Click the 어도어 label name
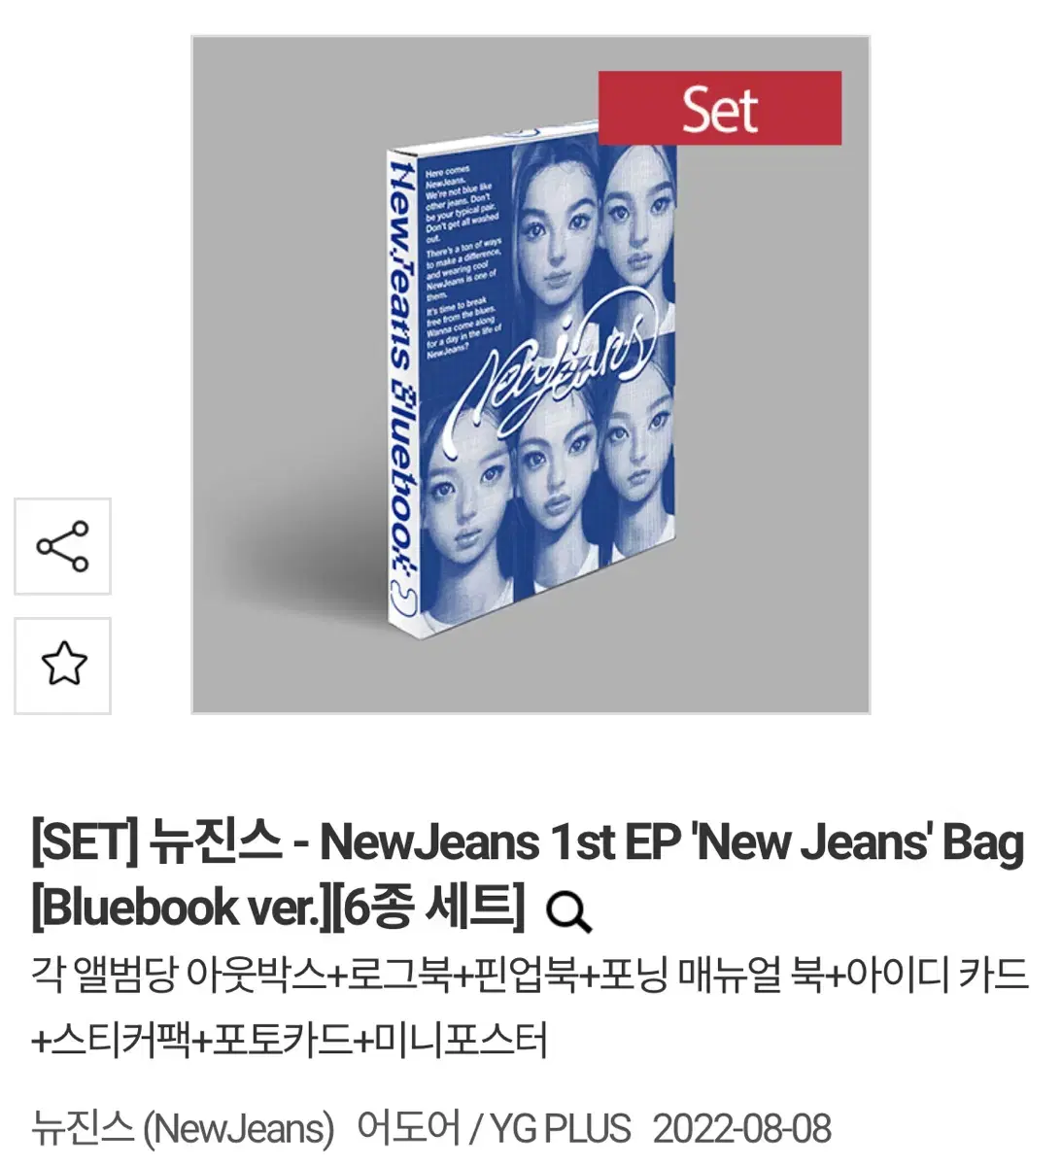 [x=408, y=1128]
